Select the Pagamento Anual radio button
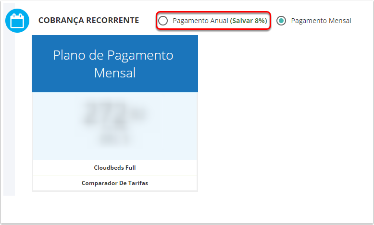 pyautogui.click(x=163, y=21)
